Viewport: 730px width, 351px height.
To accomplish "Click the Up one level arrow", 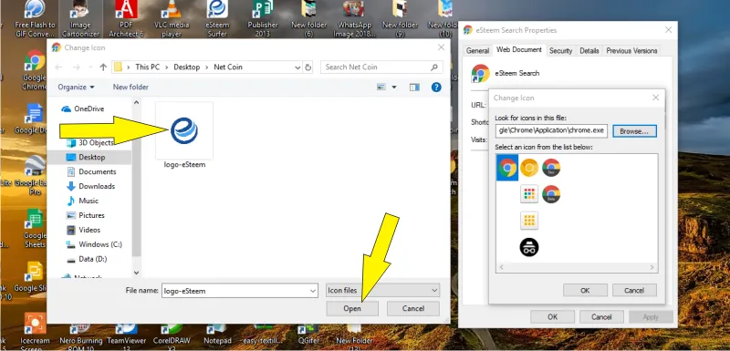I will (x=103, y=67).
